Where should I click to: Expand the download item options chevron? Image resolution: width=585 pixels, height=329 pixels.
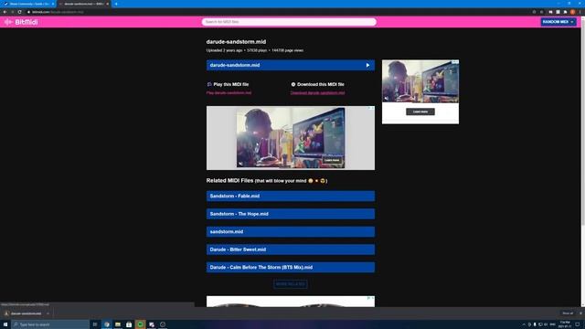48,313
